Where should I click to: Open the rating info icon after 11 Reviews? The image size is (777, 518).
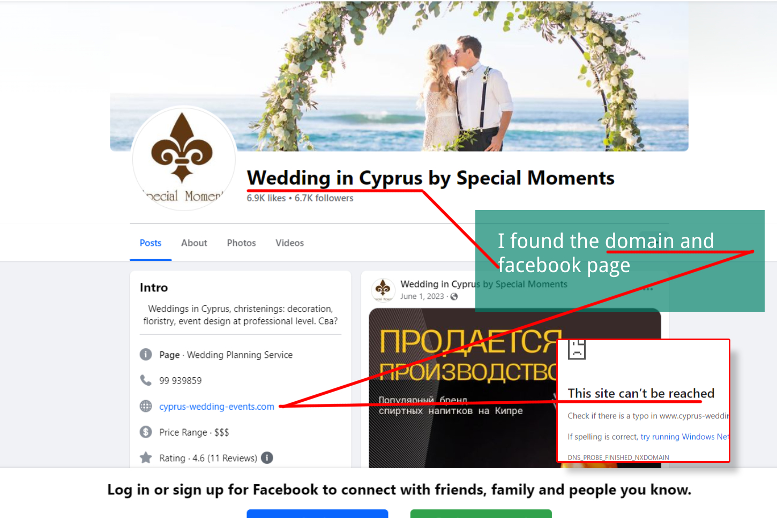point(267,457)
